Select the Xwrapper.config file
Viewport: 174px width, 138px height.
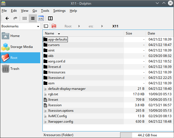click(60, 122)
